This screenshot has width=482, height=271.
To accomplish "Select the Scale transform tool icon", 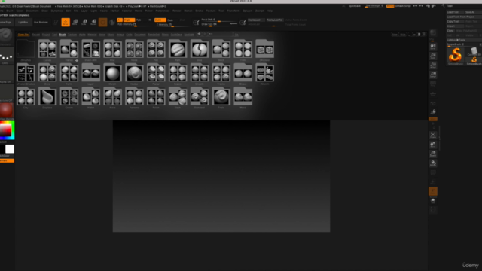I will [x=84, y=22].
